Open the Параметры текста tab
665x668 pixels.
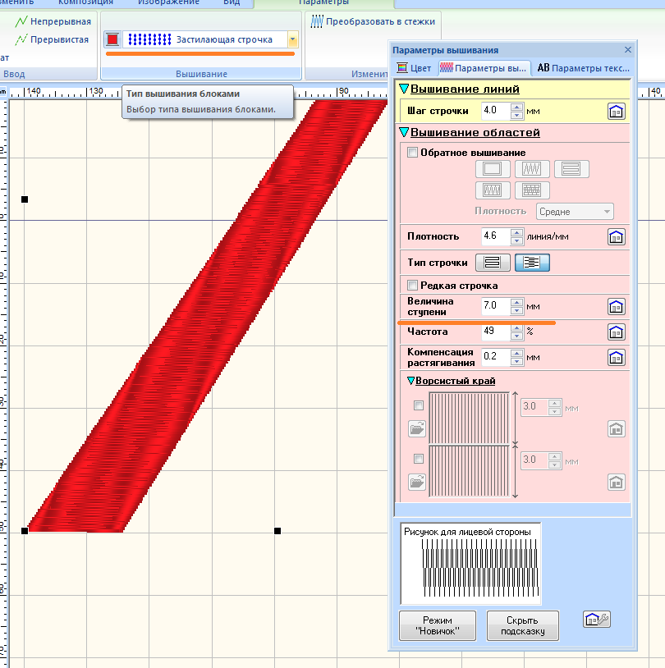pos(584,68)
